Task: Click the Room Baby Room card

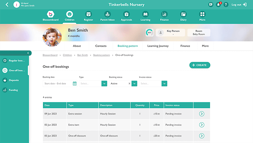Action: coord(199,33)
